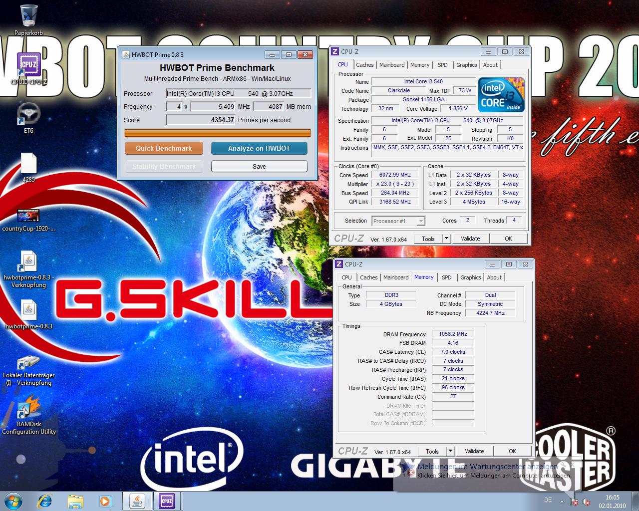Screen dimensions: 639x511
Task: Select the SPD tab in bottom CPU-Z window
Action: (447, 277)
